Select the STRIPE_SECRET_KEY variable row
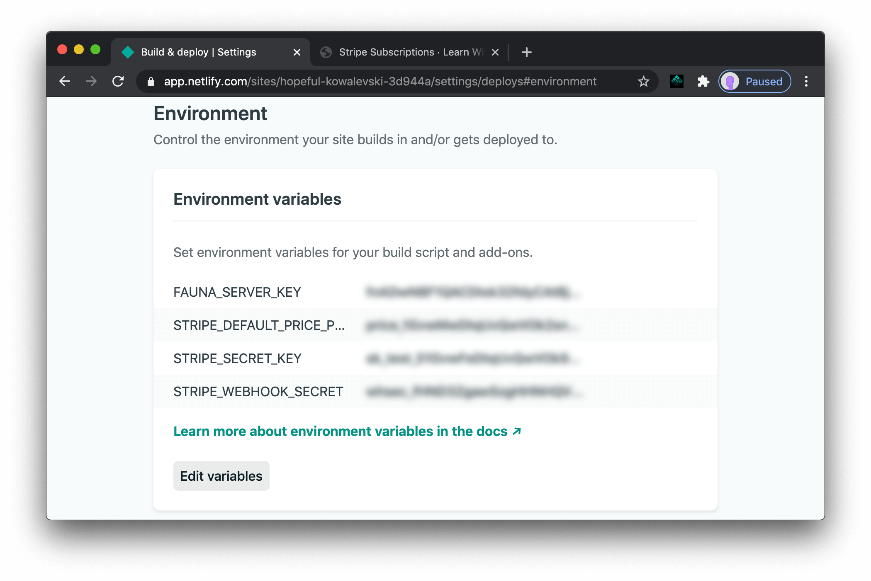The image size is (871, 581). point(238,358)
